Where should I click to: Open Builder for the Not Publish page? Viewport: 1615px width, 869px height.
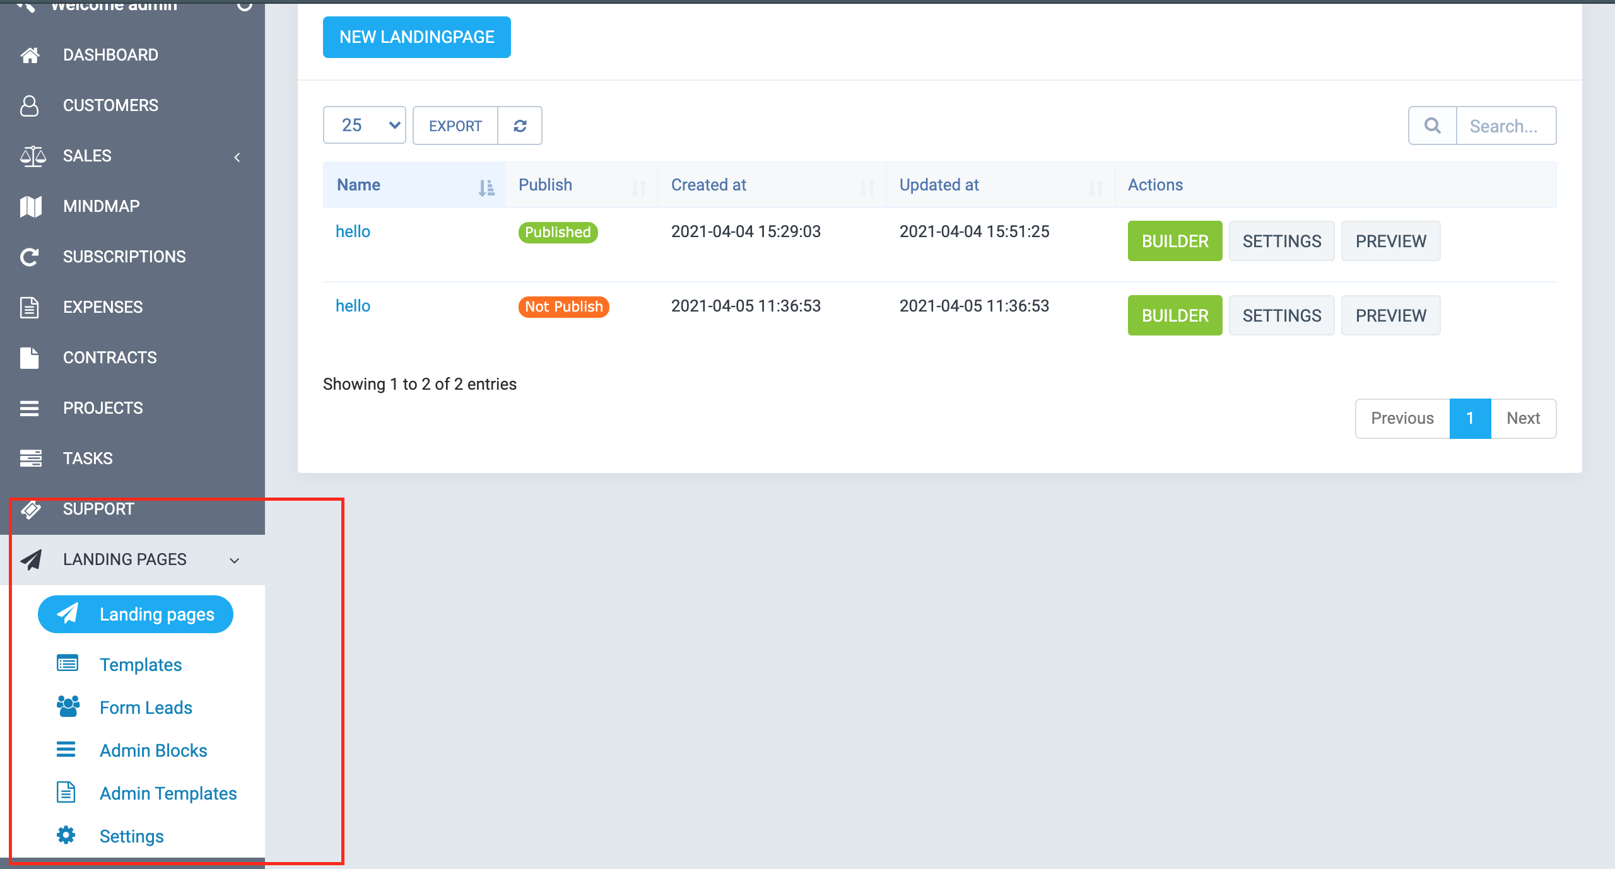coord(1174,315)
